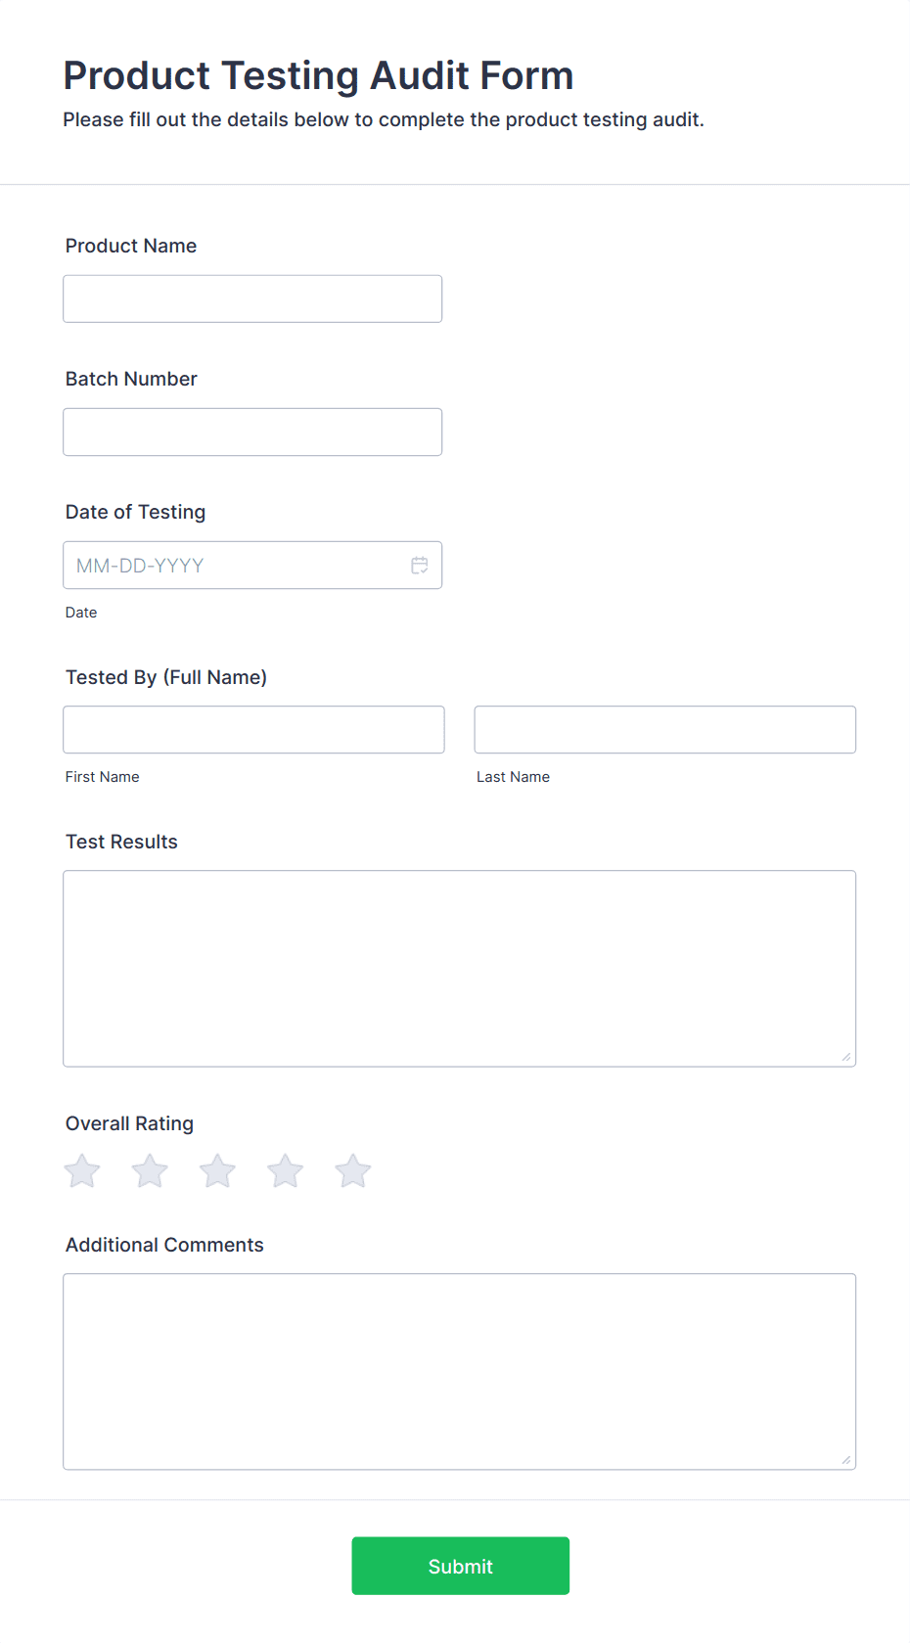
Task: Select the Date label under the date field
Action: (80, 612)
